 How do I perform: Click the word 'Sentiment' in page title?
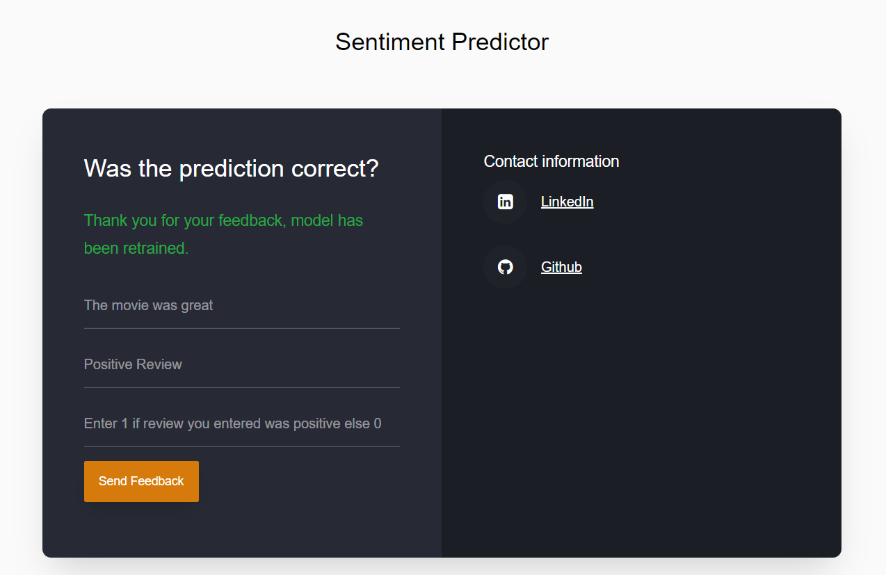390,42
